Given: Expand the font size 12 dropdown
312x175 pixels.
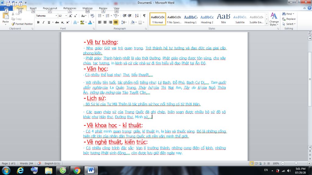Looking at the screenshot, I should tap(66, 16).
